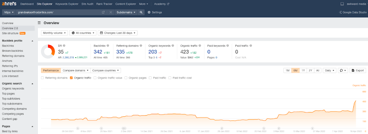Screen dimensions: 368x134
Task: Open the Subdomains mode dropdown
Action: 126,12
